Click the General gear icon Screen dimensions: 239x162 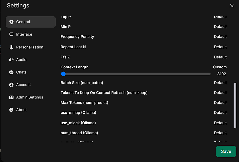point(11,22)
